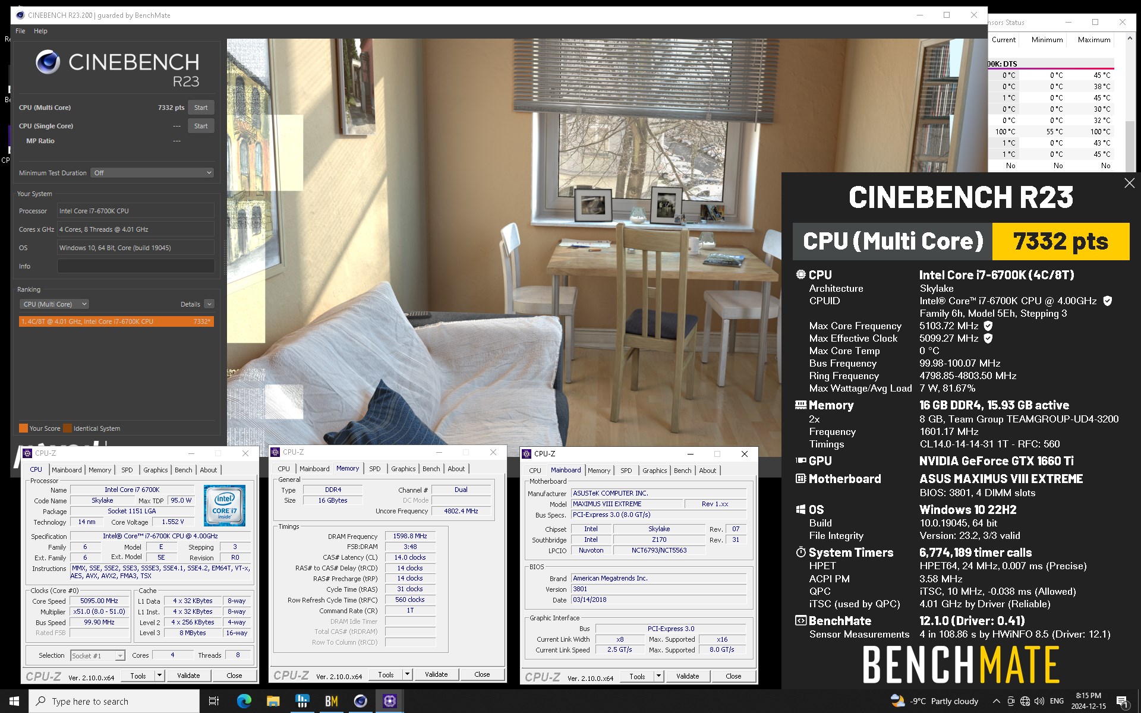Screen dimensions: 1141x713
Task: Switch to Graphics tab in CPU-Z Mainboard window
Action: [x=654, y=471]
